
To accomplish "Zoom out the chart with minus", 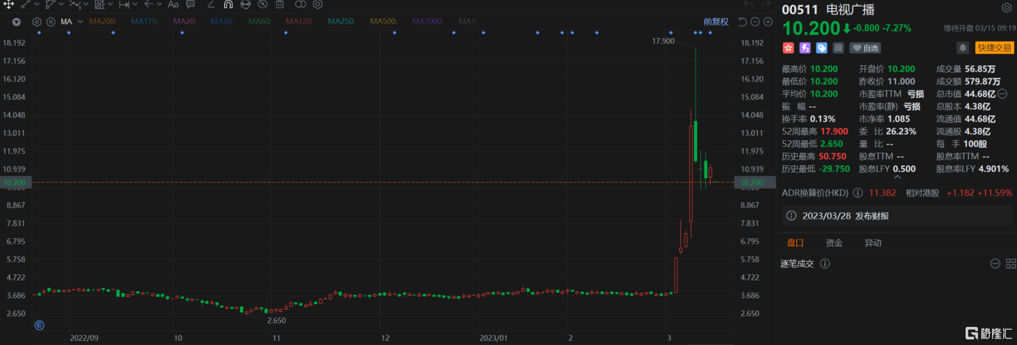I will (x=755, y=22).
